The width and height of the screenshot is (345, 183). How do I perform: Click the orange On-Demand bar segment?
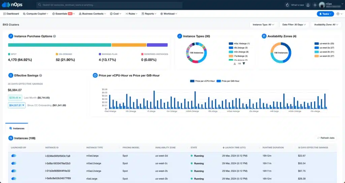click(x=129, y=45)
